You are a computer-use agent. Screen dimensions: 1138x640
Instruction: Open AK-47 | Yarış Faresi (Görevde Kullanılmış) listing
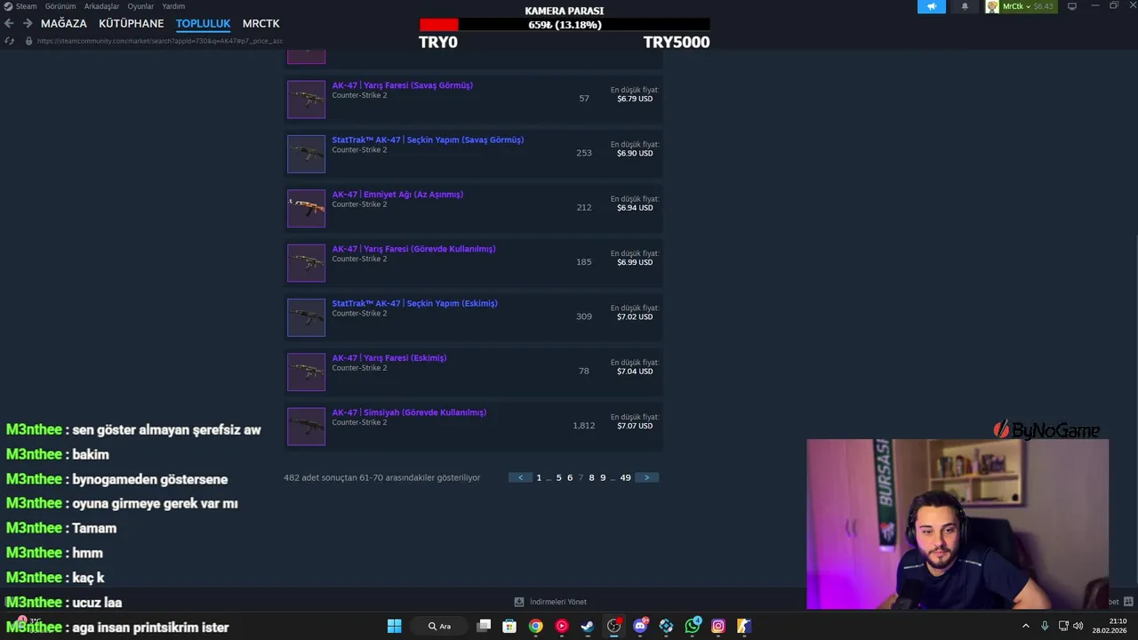[x=413, y=249]
